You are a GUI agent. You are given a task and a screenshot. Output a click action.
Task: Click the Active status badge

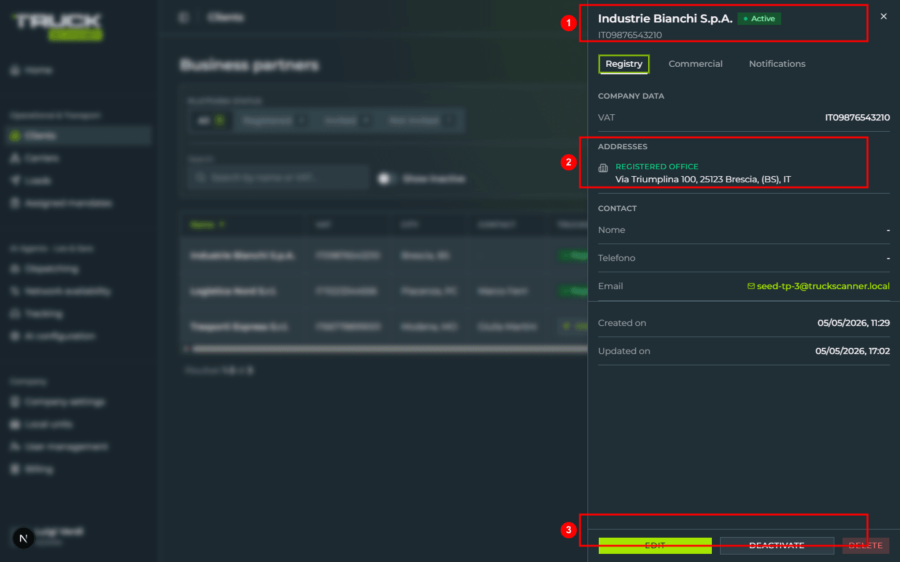click(x=759, y=19)
